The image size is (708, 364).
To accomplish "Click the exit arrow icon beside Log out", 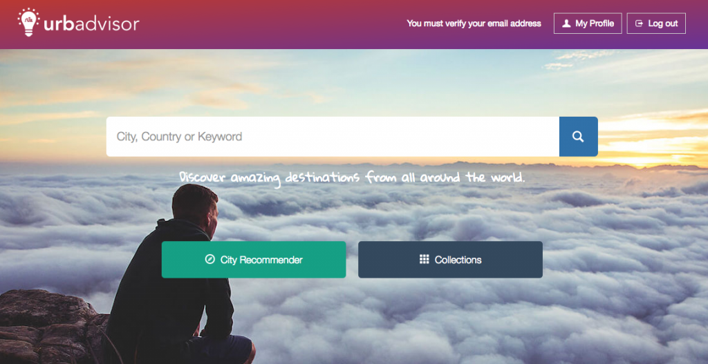I will click(x=639, y=23).
